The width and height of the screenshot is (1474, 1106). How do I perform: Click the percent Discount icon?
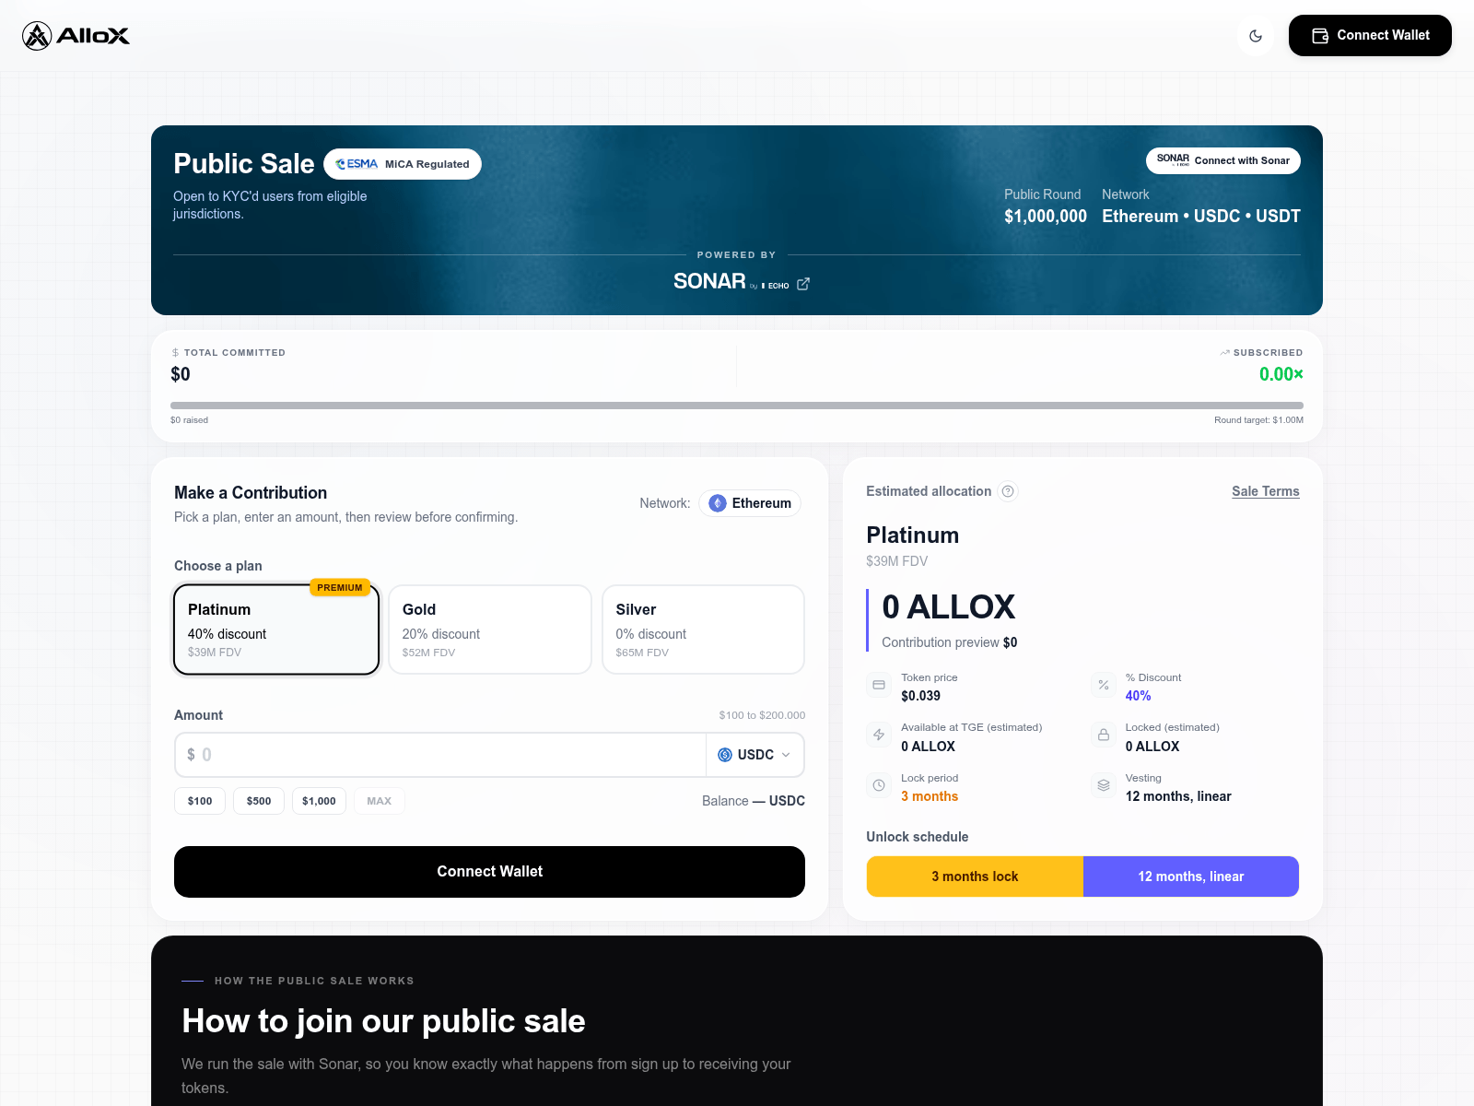click(1104, 685)
